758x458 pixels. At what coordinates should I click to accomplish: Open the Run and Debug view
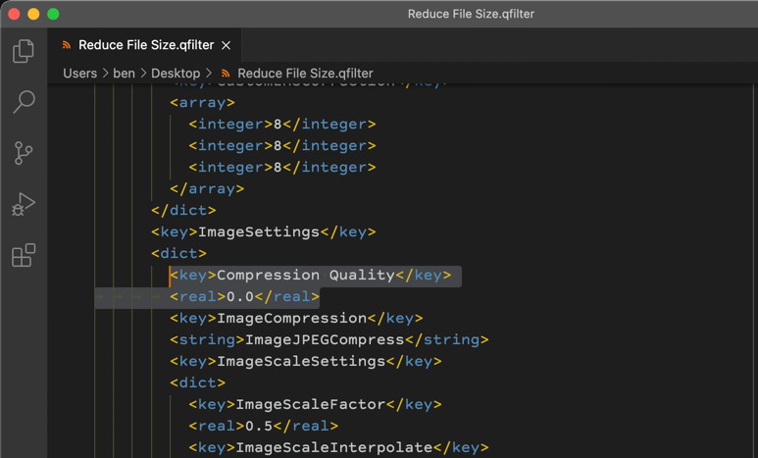[24, 204]
